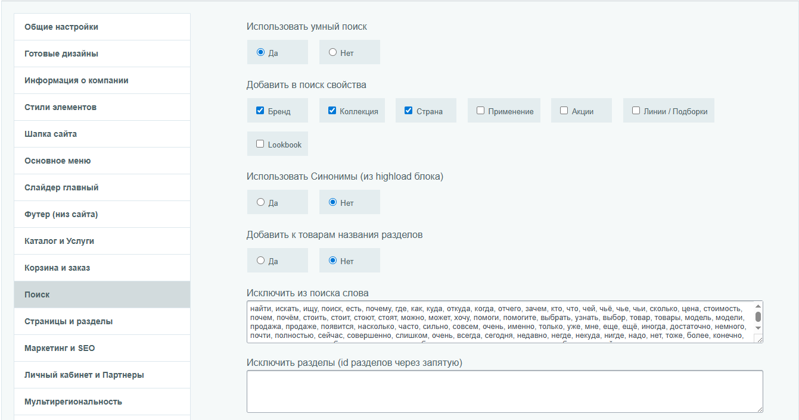799x420 pixels.
Task: Enable Линии / Подборки checkbox
Action: (636, 111)
